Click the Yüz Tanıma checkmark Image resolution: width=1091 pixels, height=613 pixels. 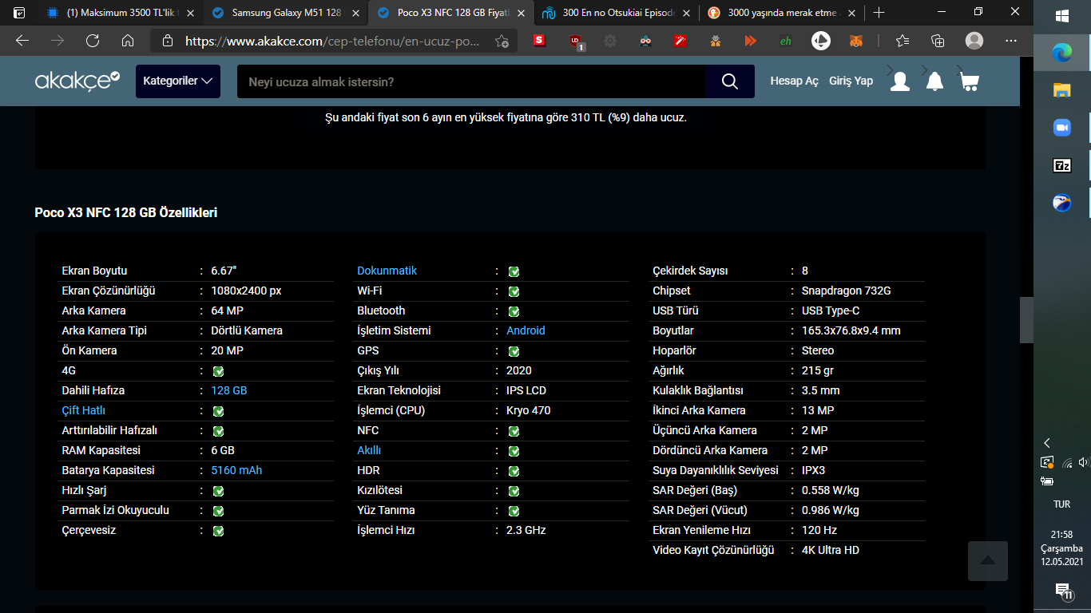(514, 511)
